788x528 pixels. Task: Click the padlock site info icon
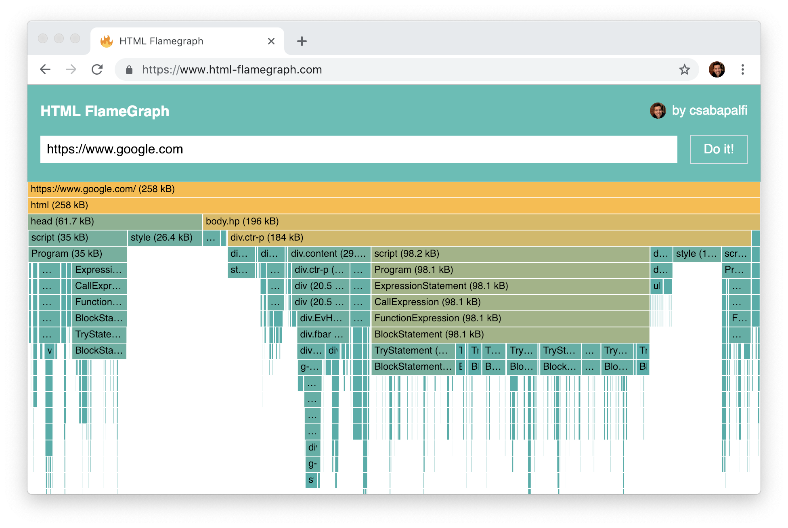pyautogui.click(x=129, y=70)
